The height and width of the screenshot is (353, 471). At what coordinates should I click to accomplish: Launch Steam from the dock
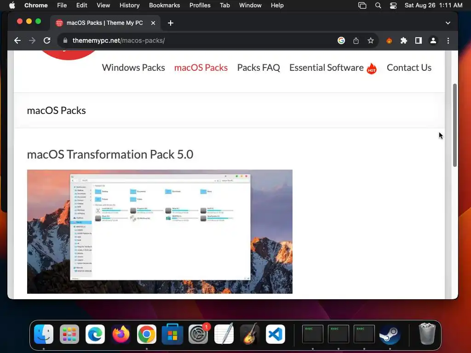coord(390,335)
